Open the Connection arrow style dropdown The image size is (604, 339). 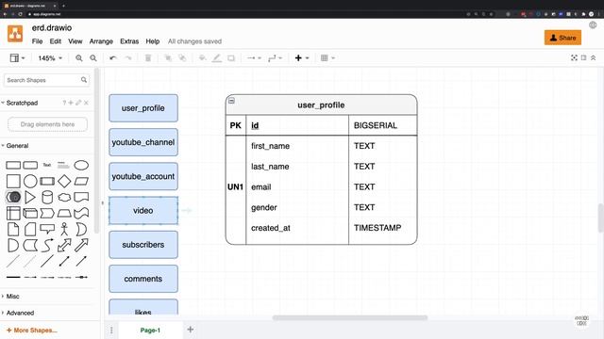tap(254, 58)
